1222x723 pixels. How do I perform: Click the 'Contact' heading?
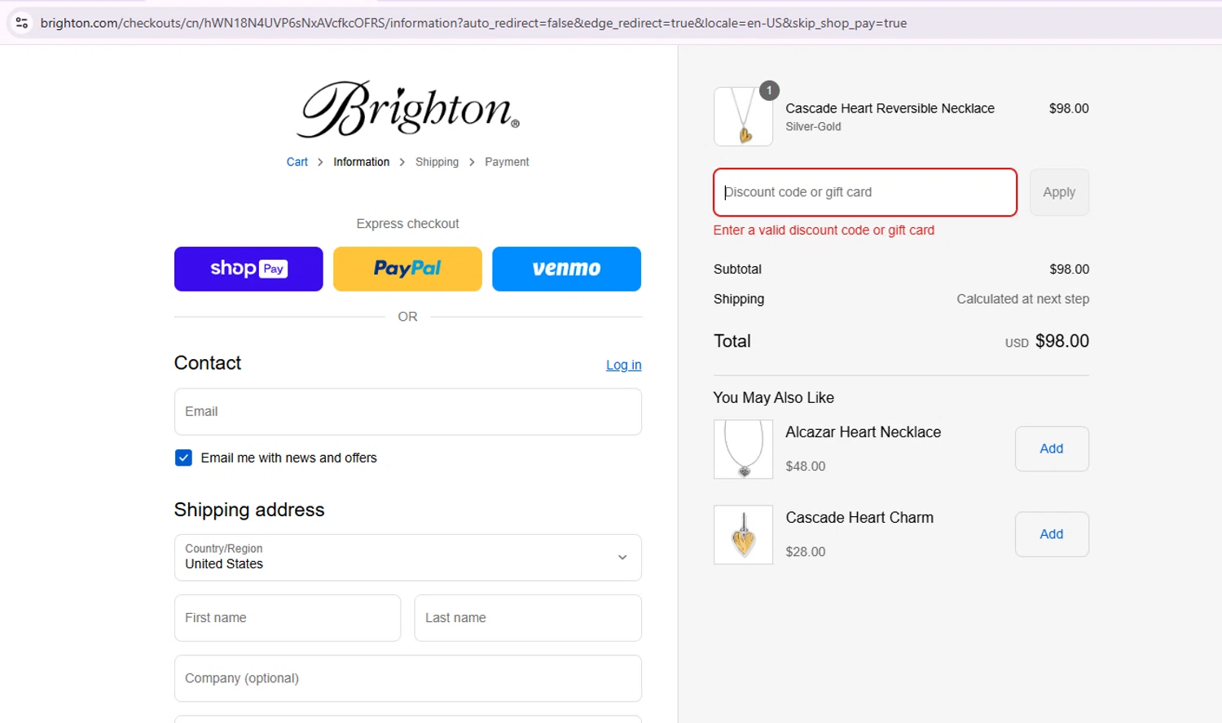(208, 363)
